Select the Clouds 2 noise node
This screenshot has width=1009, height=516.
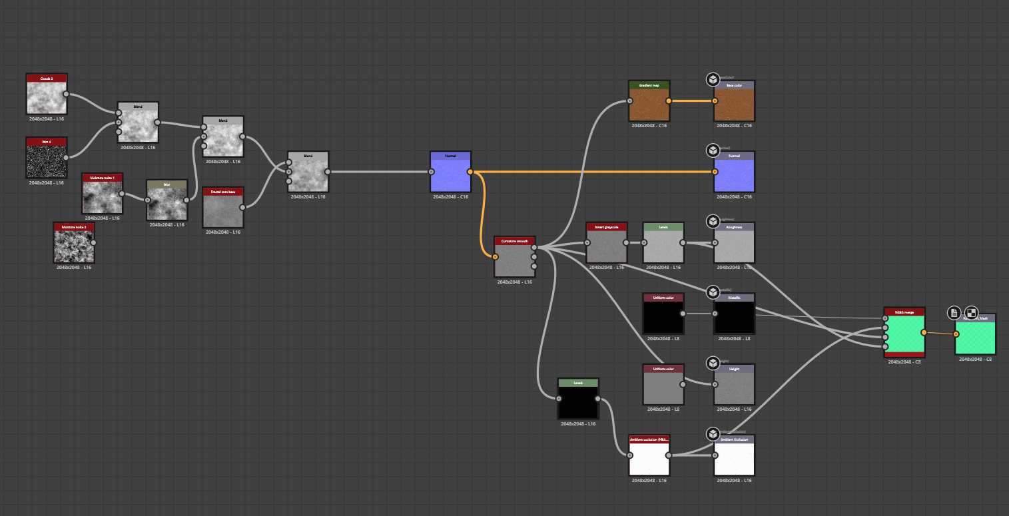click(x=47, y=94)
